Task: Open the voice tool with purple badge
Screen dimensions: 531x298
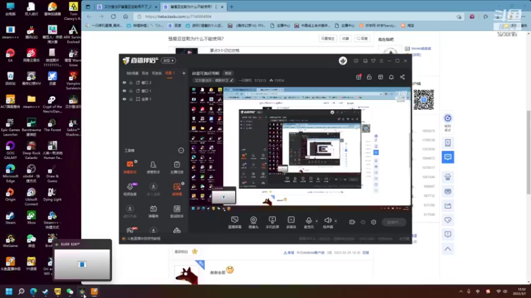Action: click(x=130, y=189)
